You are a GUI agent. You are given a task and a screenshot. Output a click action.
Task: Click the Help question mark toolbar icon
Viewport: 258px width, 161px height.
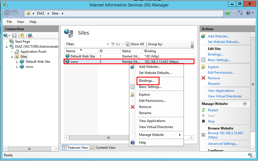tap(248, 13)
